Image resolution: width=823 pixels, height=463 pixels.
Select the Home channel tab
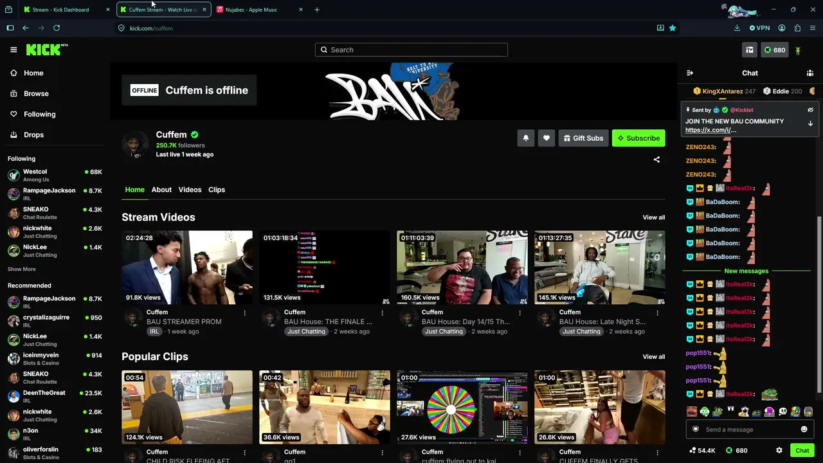tap(134, 190)
